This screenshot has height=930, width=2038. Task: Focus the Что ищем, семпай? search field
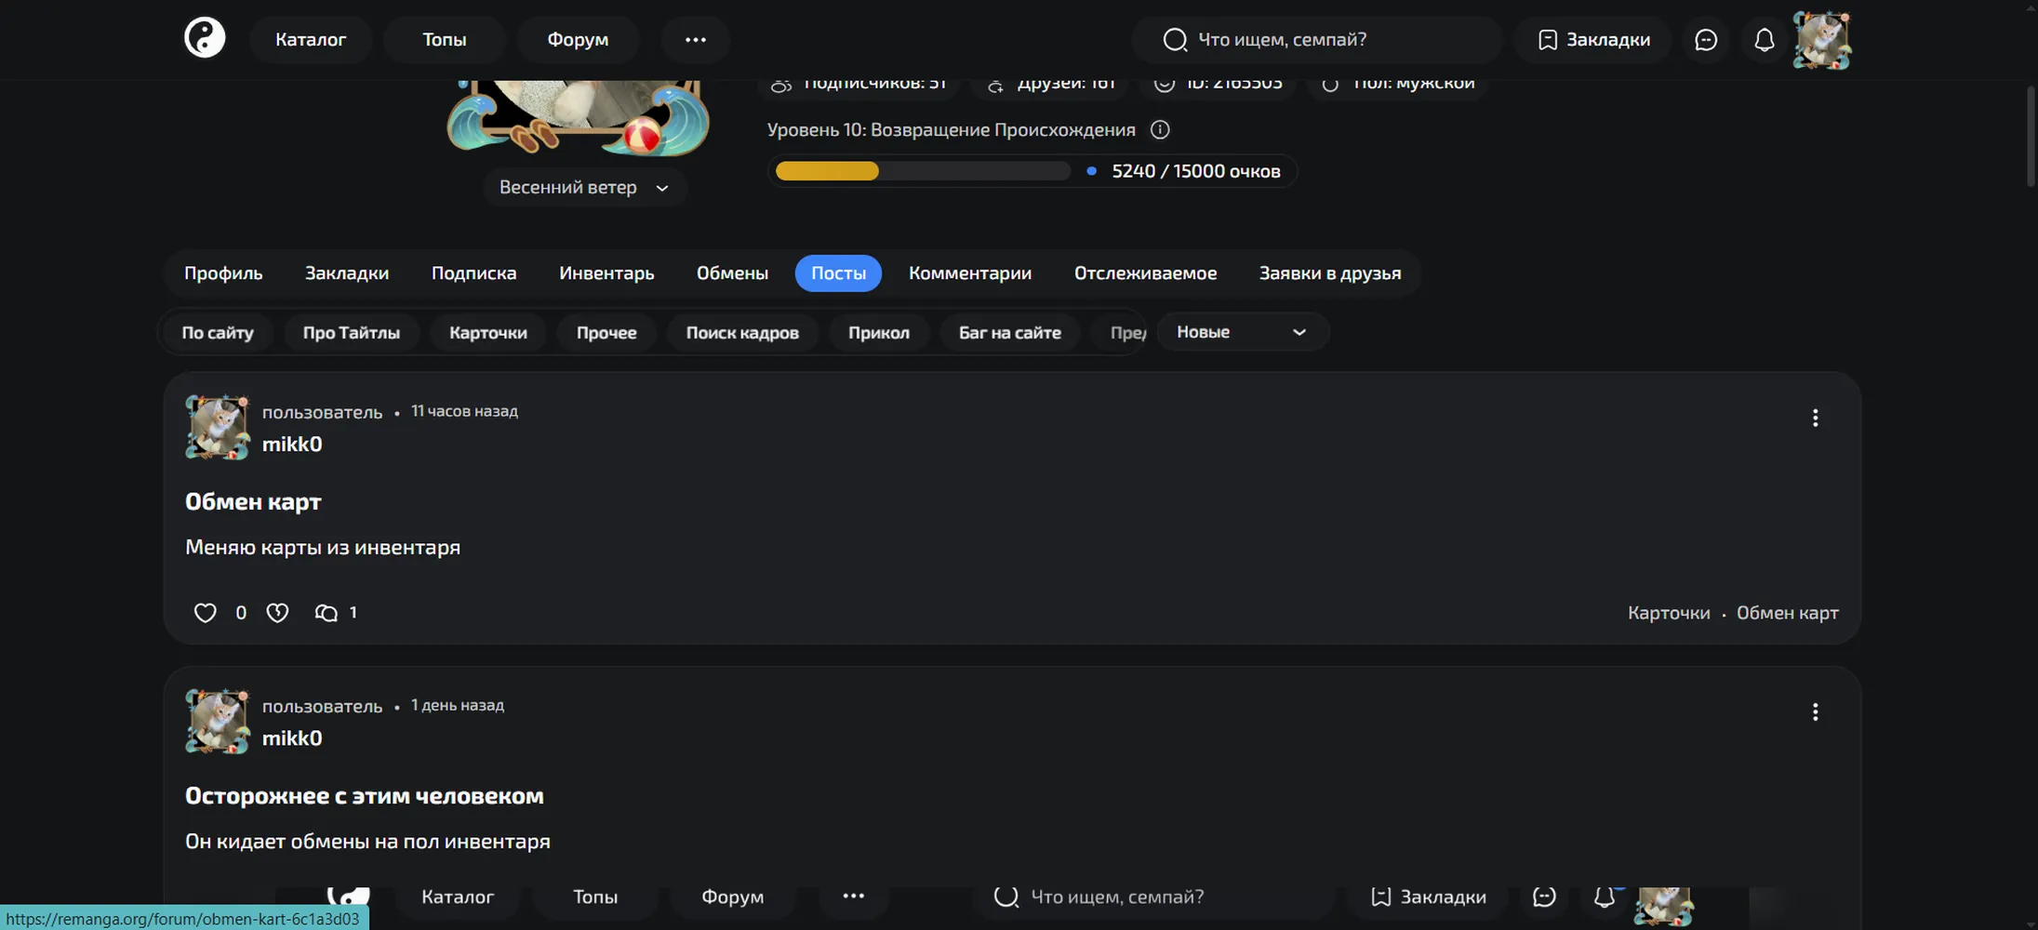(1316, 39)
